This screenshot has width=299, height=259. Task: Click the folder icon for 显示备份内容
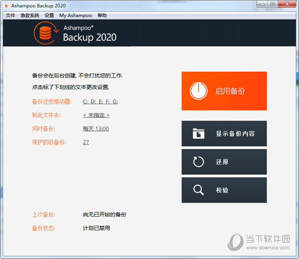tap(198, 134)
